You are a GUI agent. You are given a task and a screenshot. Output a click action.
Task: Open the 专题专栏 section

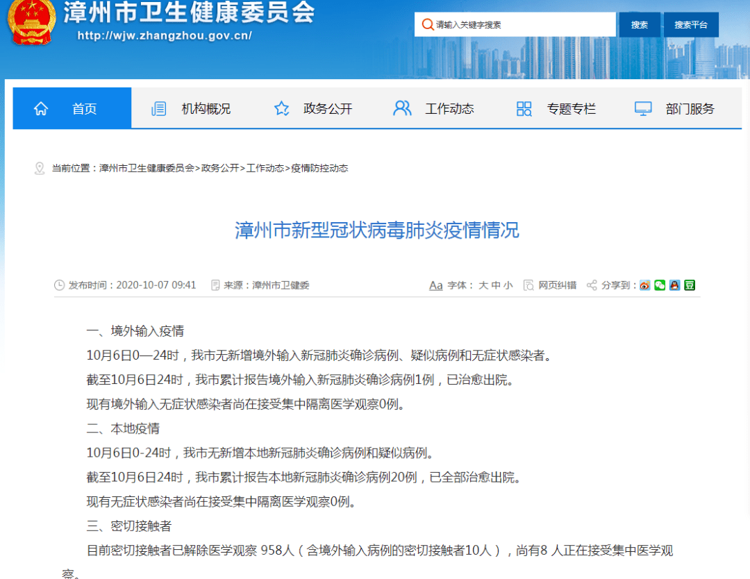(557, 108)
